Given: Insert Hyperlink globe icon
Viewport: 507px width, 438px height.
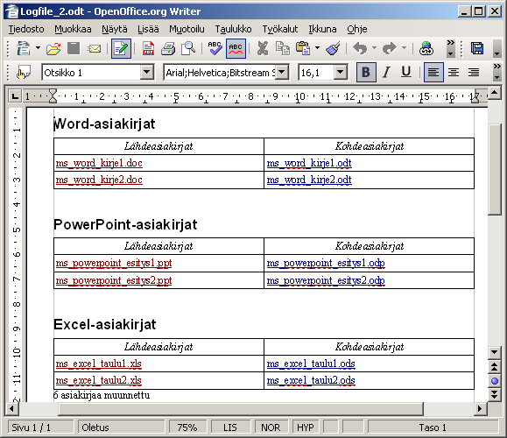Looking at the screenshot, I should click(426, 48).
